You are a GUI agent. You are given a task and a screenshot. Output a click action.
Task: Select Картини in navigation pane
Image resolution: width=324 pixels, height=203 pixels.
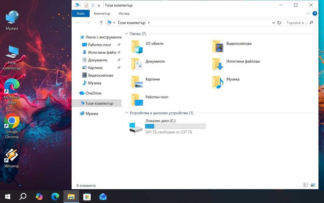(x=92, y=68)
